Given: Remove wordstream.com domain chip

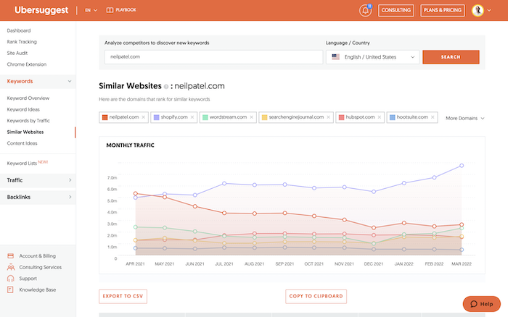Looking at the screenshot, I should click(x=251, y=117).
